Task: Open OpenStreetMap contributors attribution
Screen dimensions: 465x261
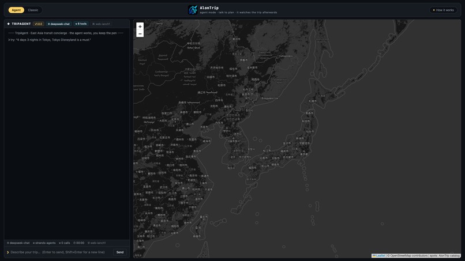Action: coord(408,255)
